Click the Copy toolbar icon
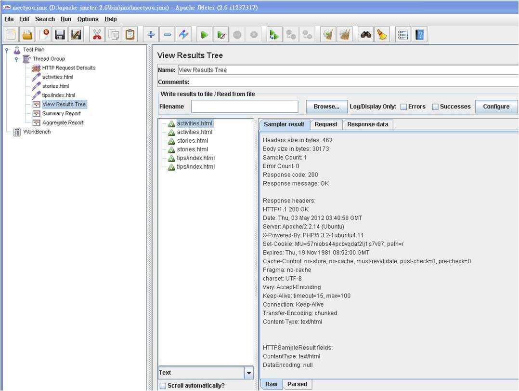The height and width of the screenshot is (391, 519). [114, 34]
